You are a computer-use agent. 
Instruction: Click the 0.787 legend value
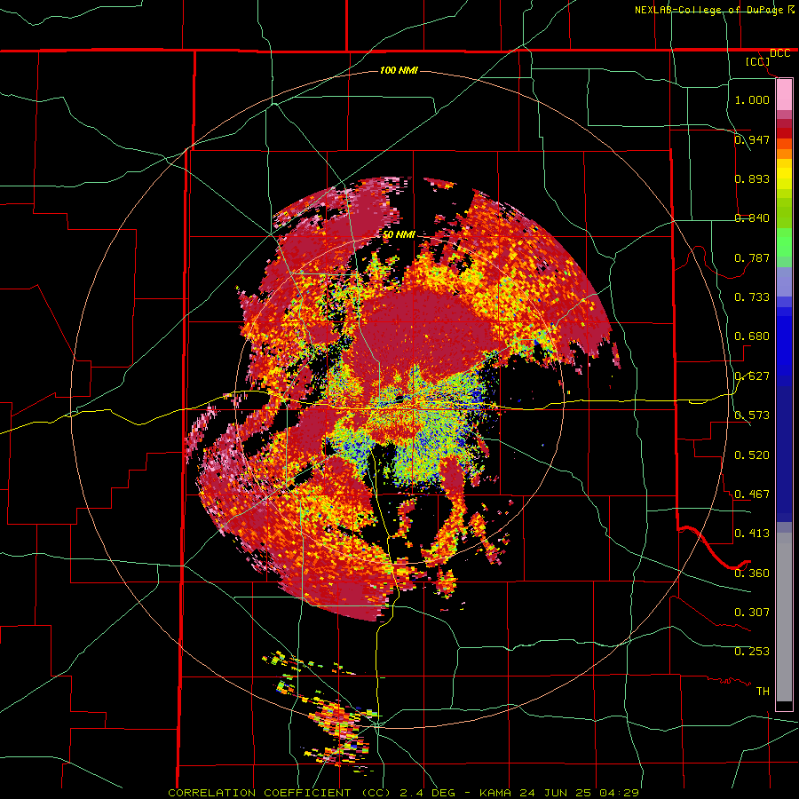click(752, 257)
